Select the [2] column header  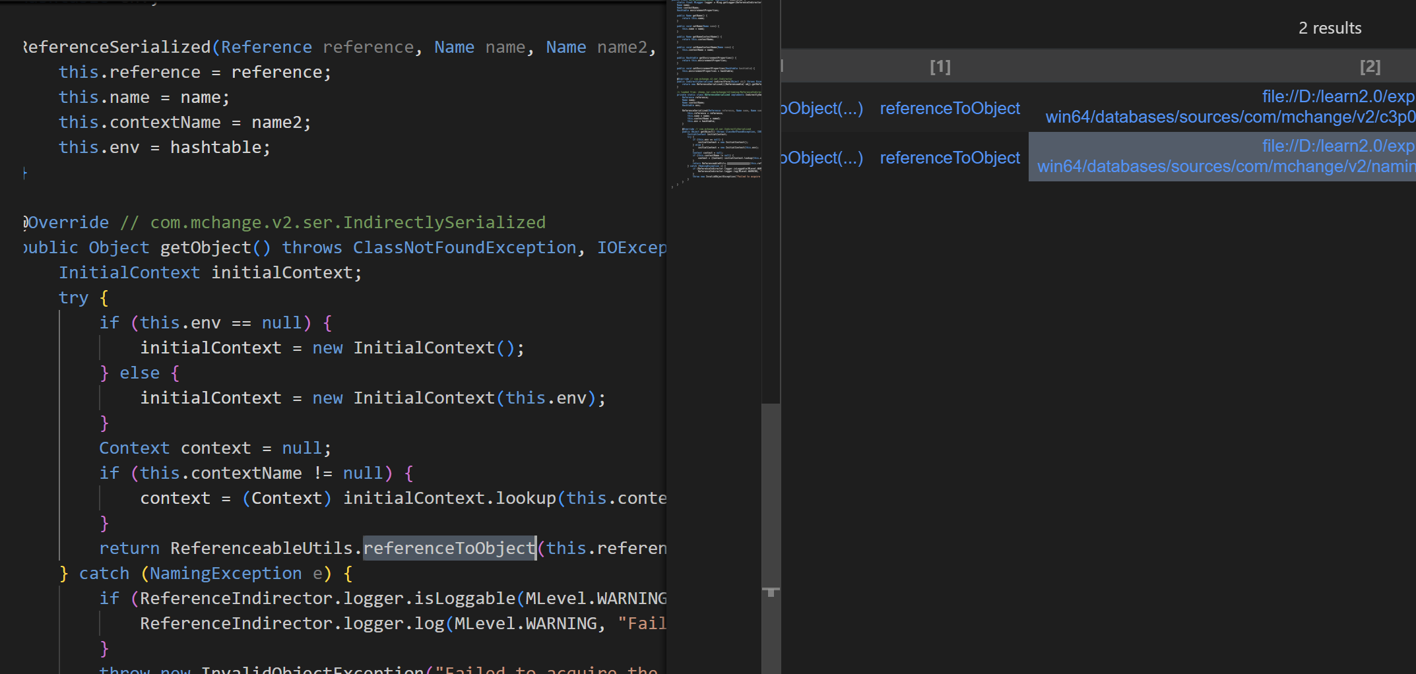[1370, 67]
